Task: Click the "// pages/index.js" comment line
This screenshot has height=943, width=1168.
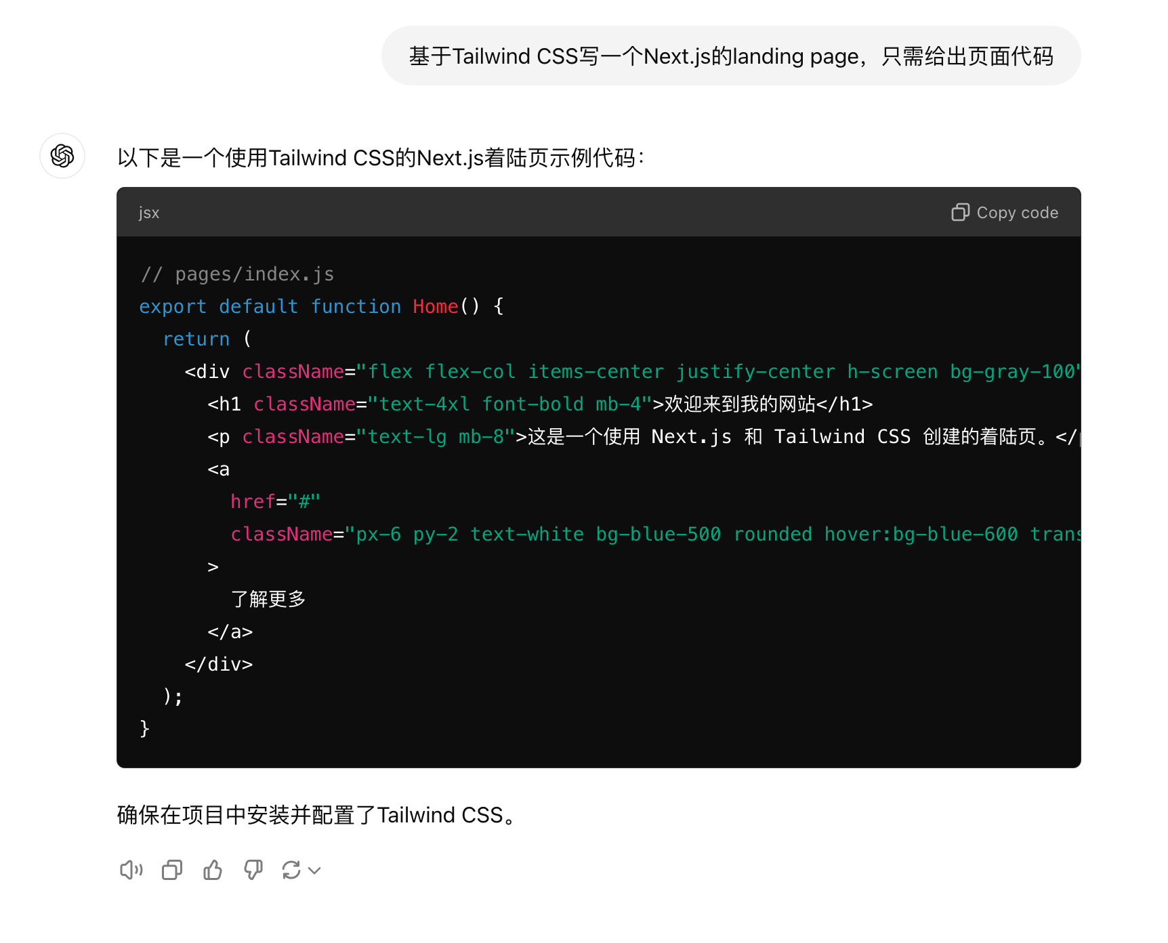Action: point(237,274)
